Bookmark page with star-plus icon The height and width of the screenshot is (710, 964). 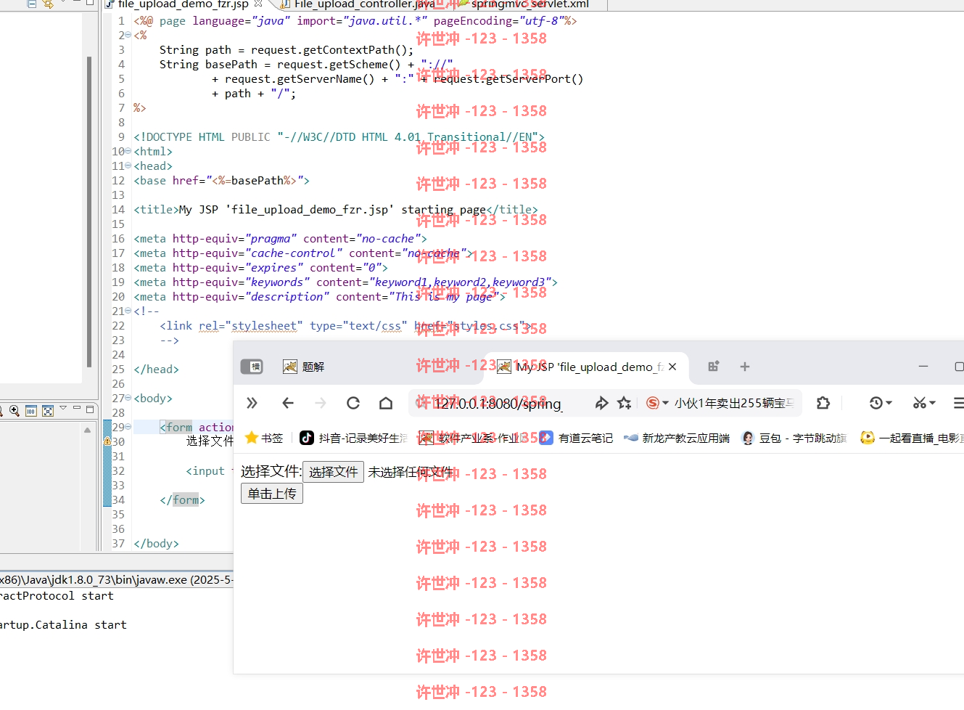point(624,403)
